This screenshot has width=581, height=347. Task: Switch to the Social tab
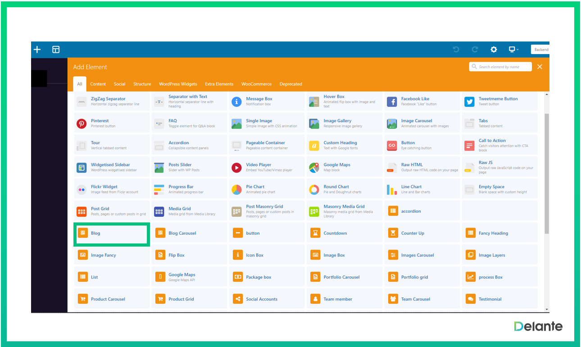click(119, 84)
